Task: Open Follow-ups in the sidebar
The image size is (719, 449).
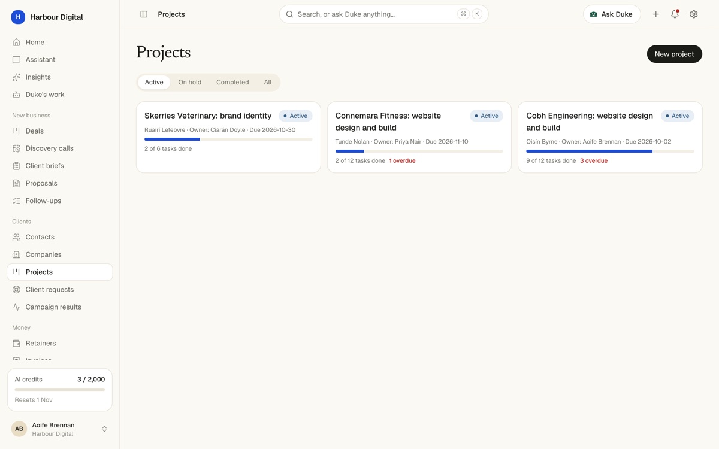Action: point(60,201)
